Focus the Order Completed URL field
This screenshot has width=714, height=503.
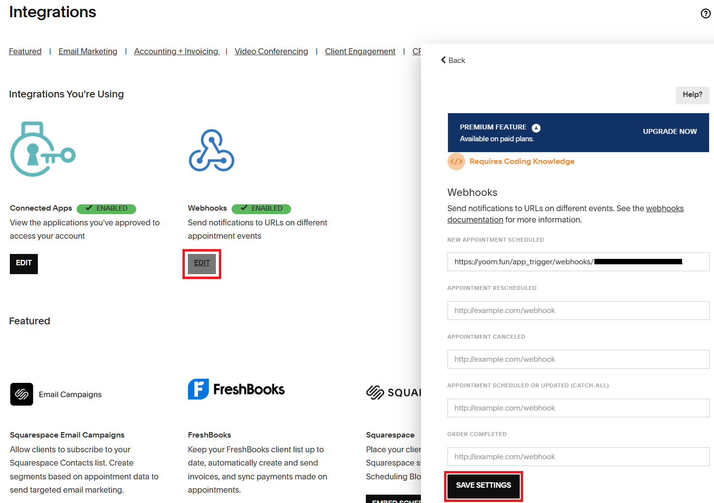[578, 457]
